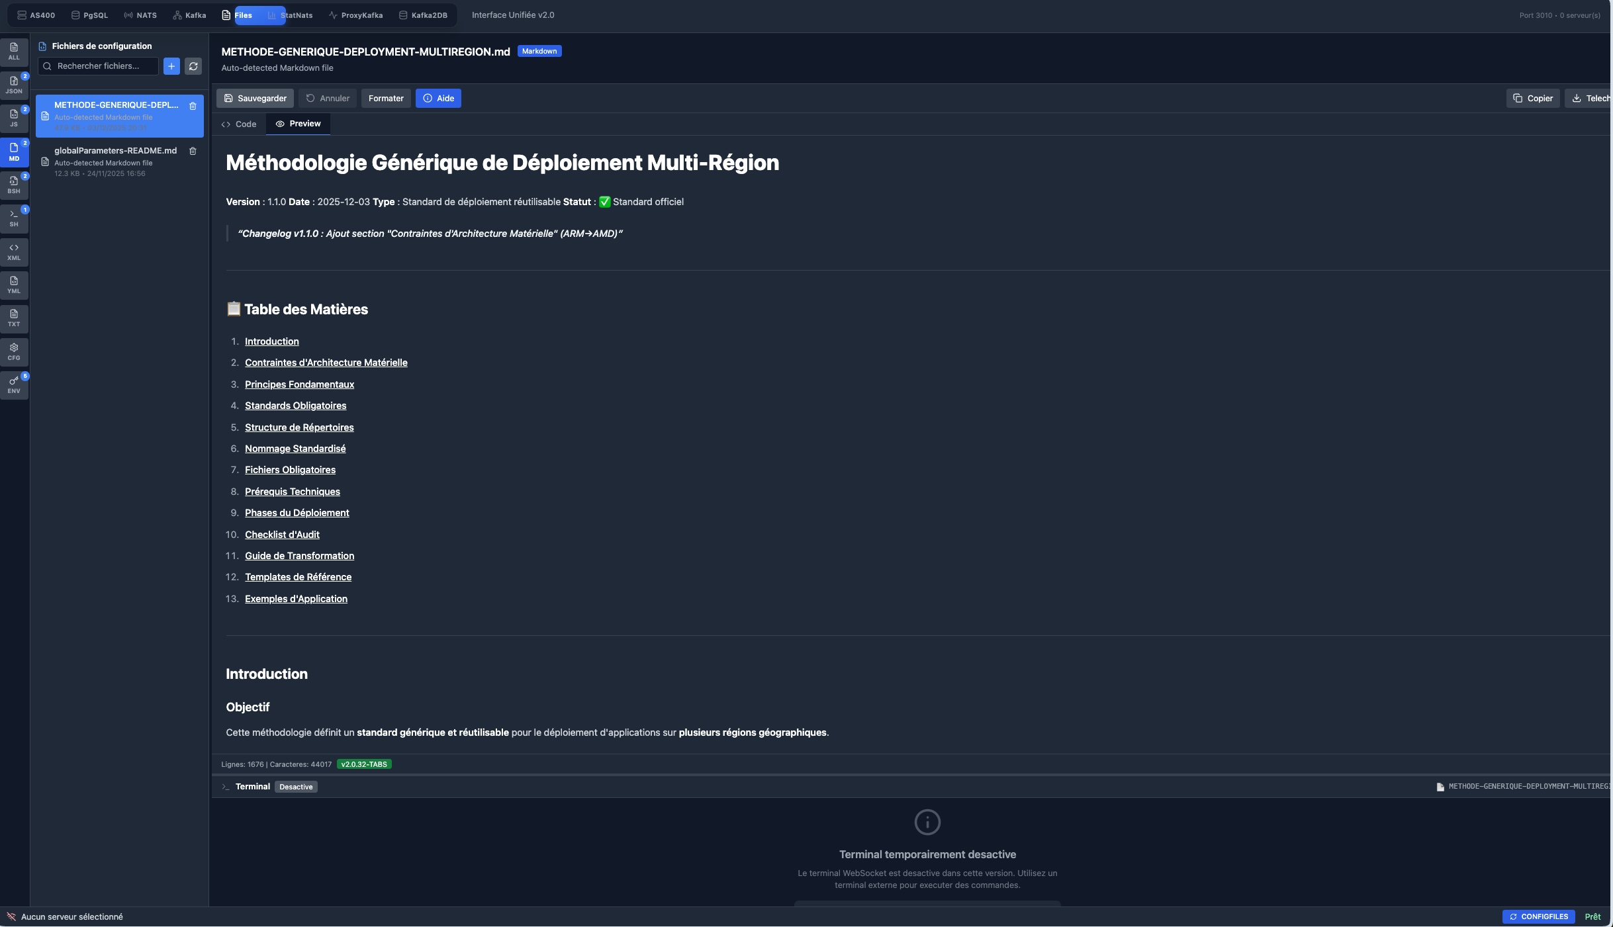
Task: Filter files by JSON type in sidebar
Action: (14, 85)
